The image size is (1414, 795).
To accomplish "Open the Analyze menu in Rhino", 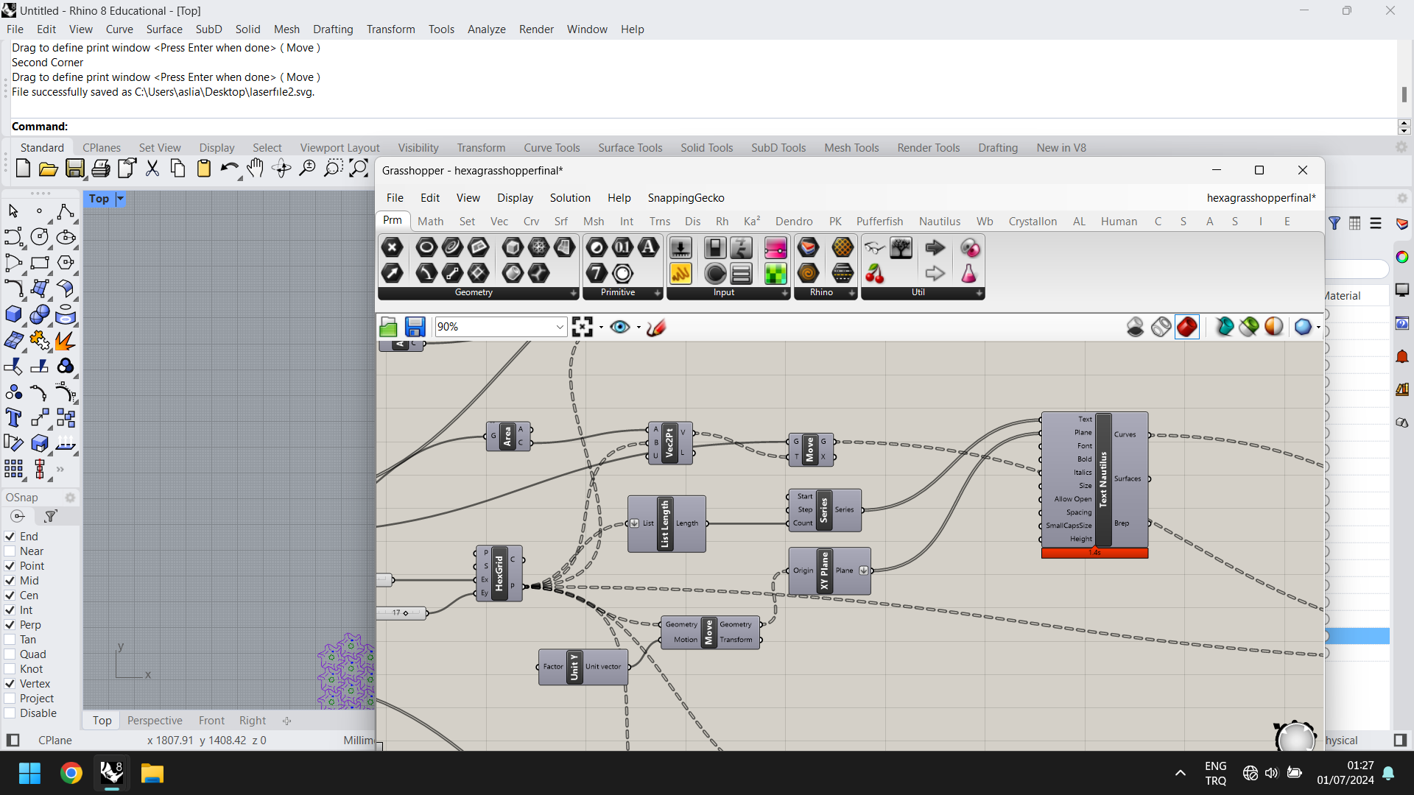I will pos(486,29).
